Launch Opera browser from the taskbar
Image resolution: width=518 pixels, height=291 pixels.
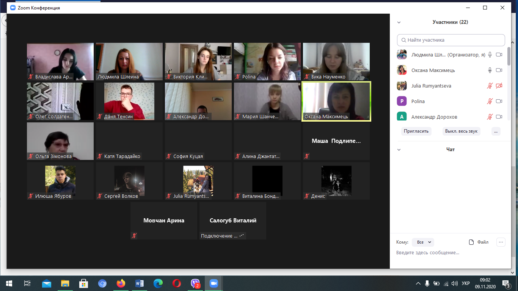177,283
